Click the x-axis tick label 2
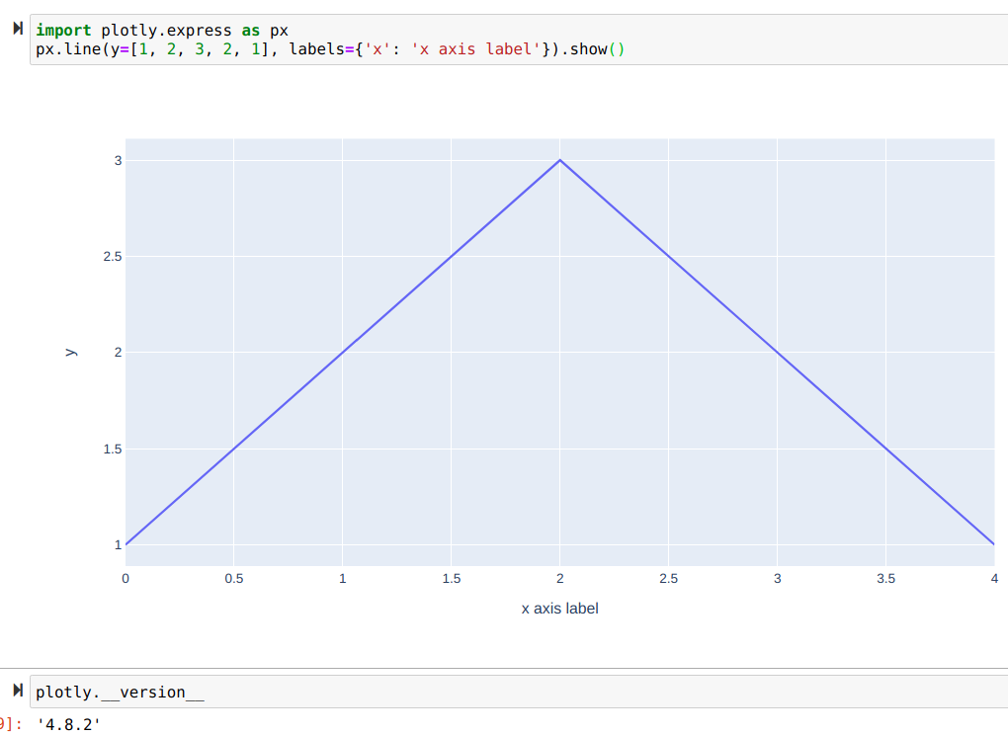 point(559,578)
